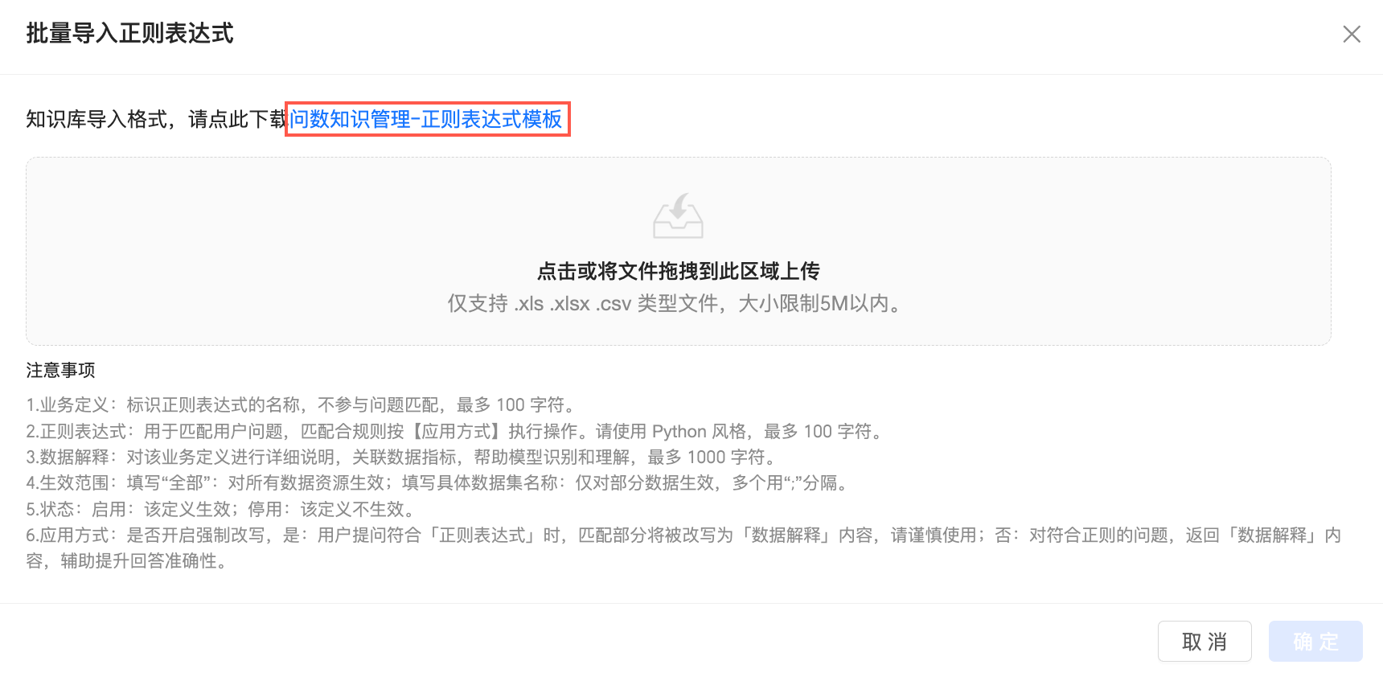The image size is (1383, 677).
Task: Click the 注意事项 heading
Action: point(60,370)
